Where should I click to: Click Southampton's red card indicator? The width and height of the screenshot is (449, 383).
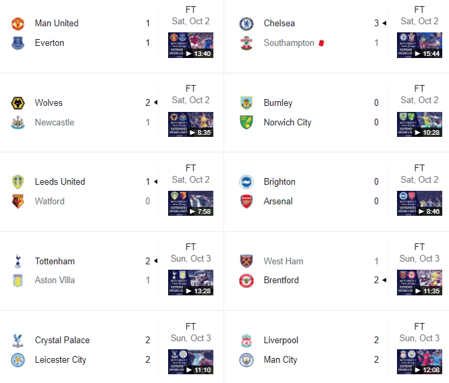pyautogui.click(x=322, y=42)
